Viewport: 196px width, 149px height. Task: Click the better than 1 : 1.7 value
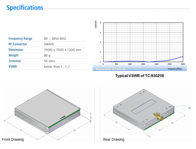(57, 67)
